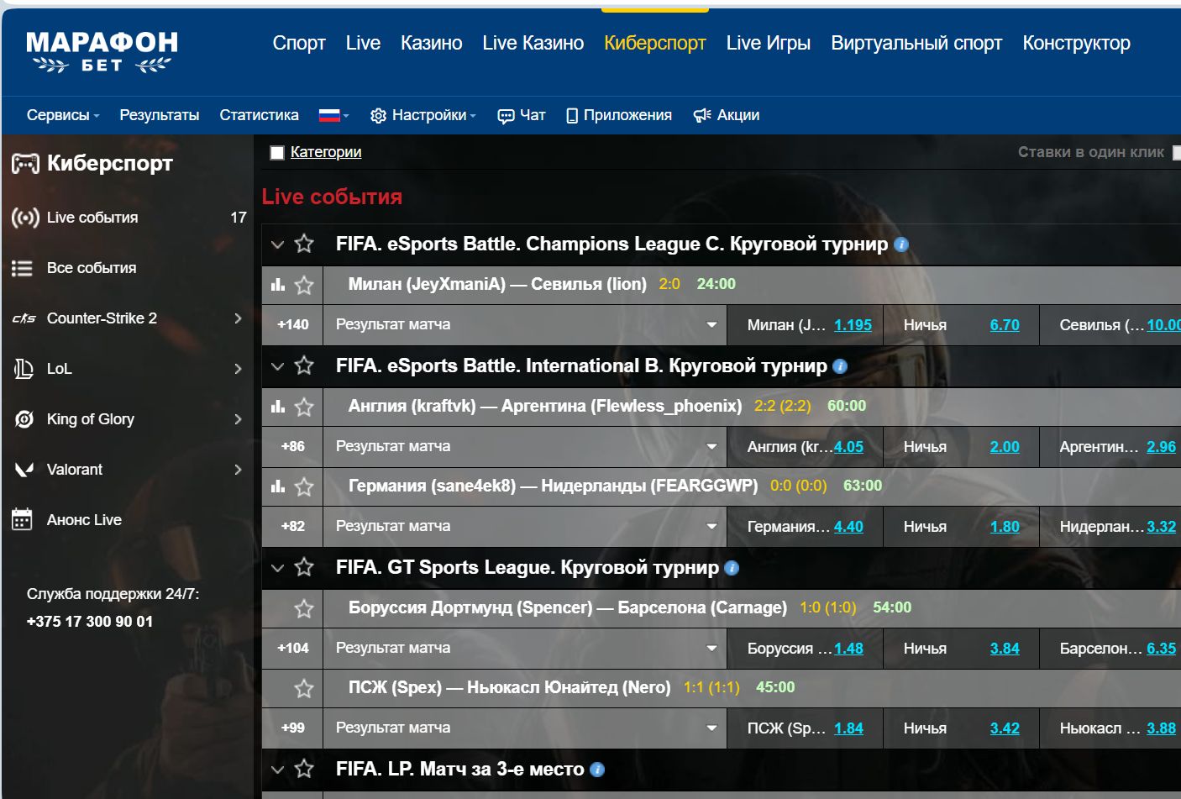Open statistics chart for Германия — Нидерланды match
The image size is (1181, 799).
278,486
